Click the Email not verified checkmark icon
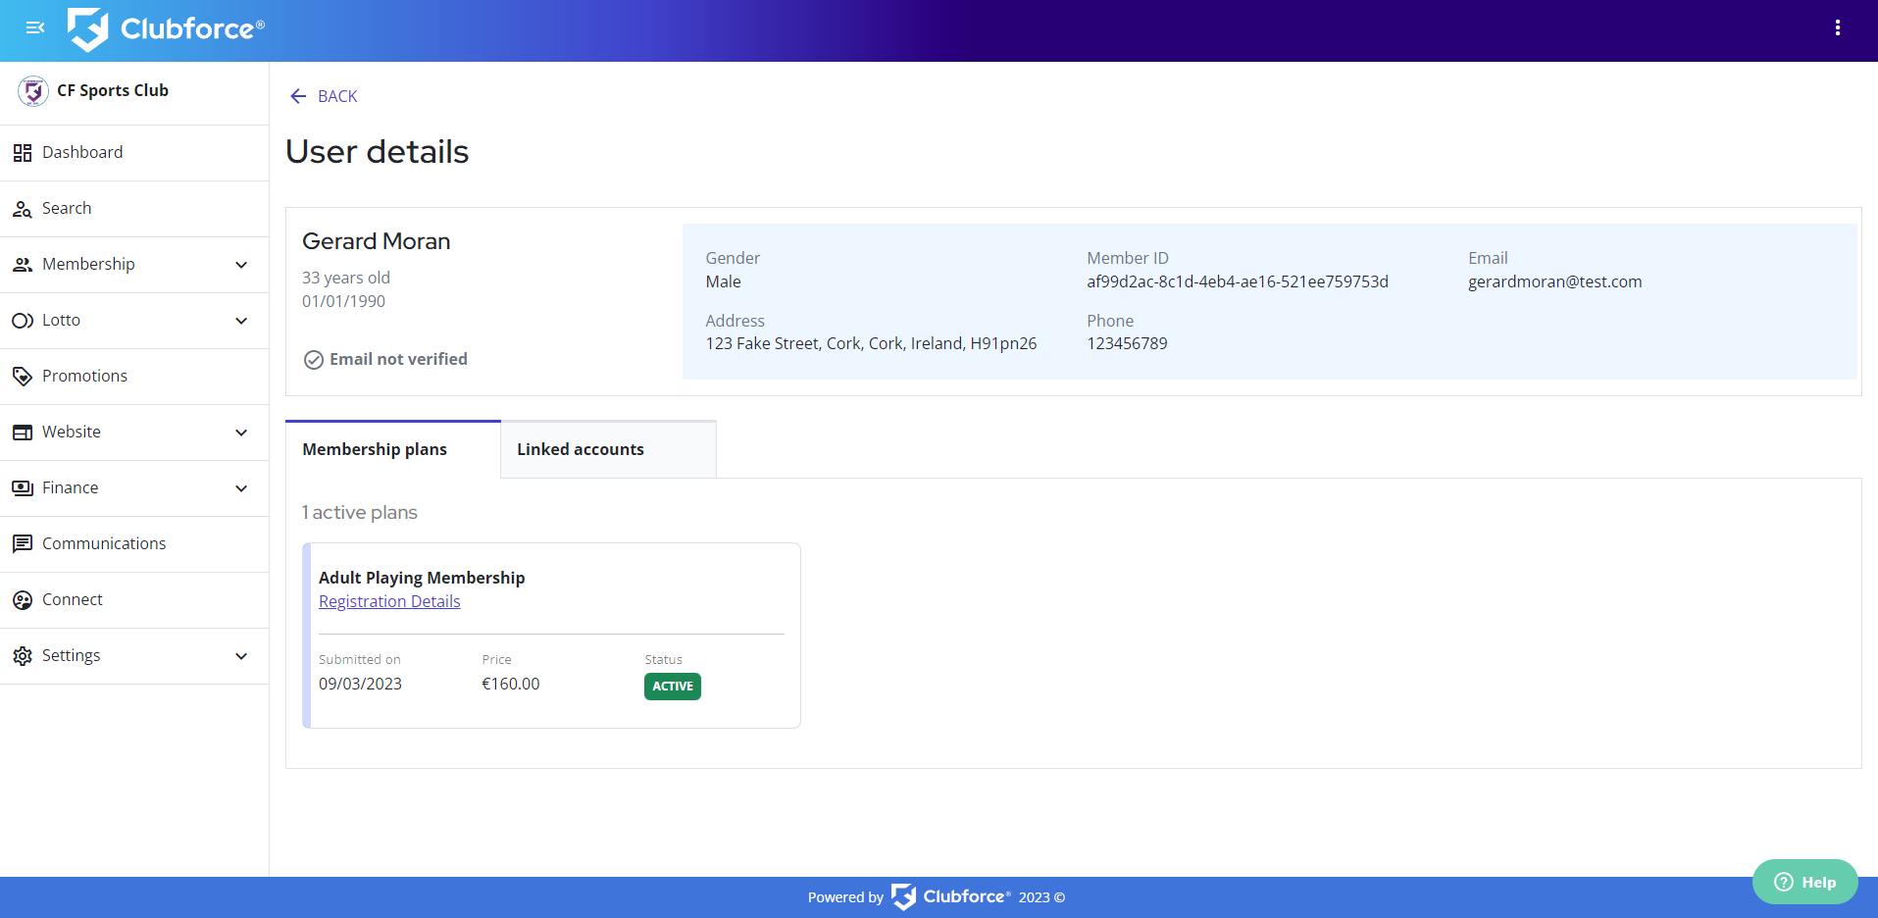Viewport: 1878px width, 918px height. click(314, 360)
